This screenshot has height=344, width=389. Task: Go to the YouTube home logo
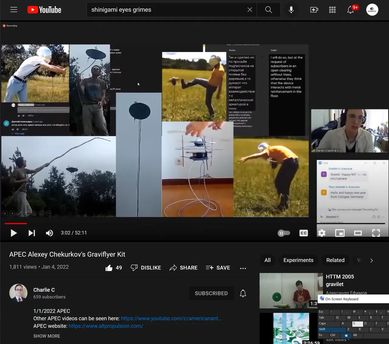44,10
